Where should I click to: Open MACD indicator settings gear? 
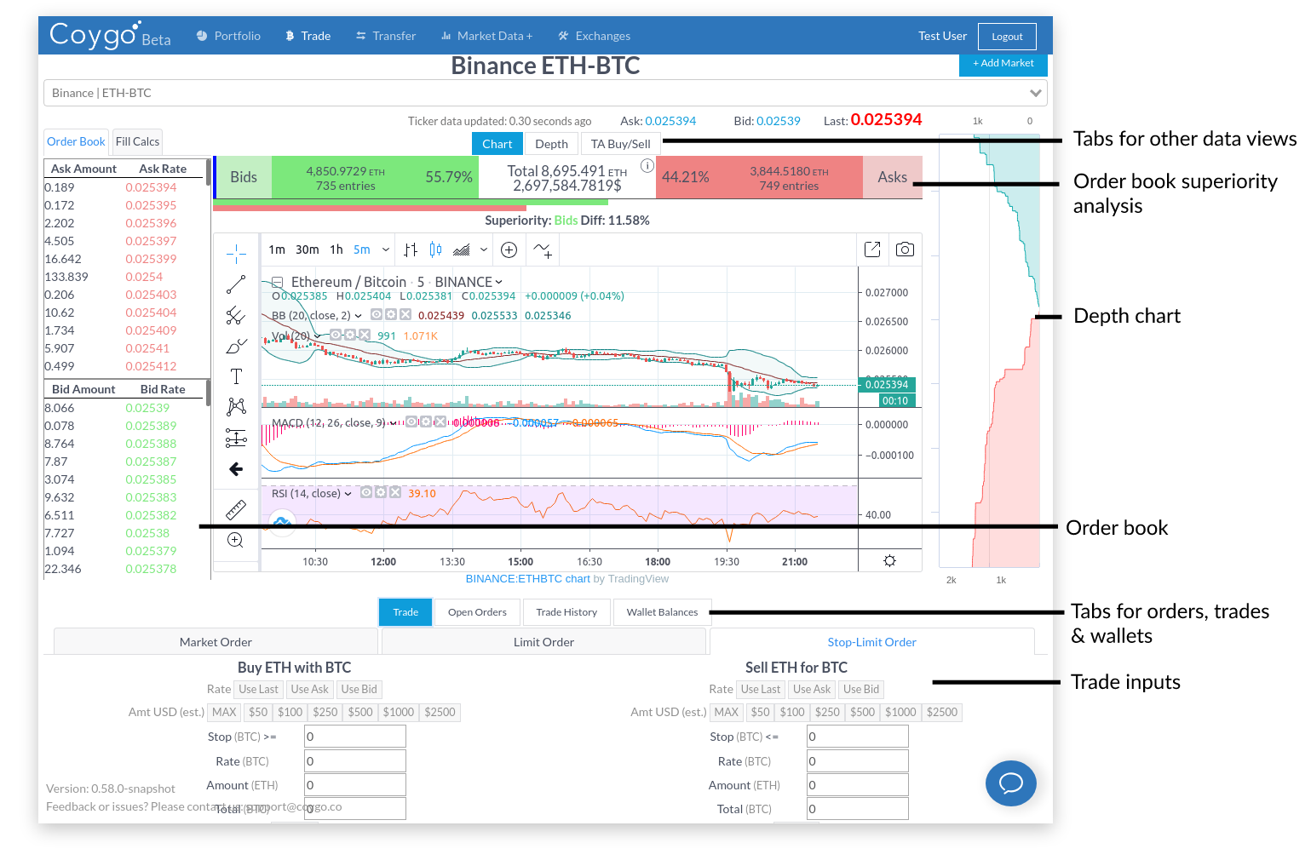(425, 422)
